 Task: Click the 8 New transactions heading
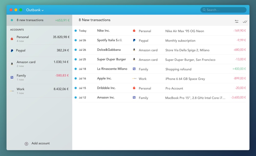click(94, 20)
